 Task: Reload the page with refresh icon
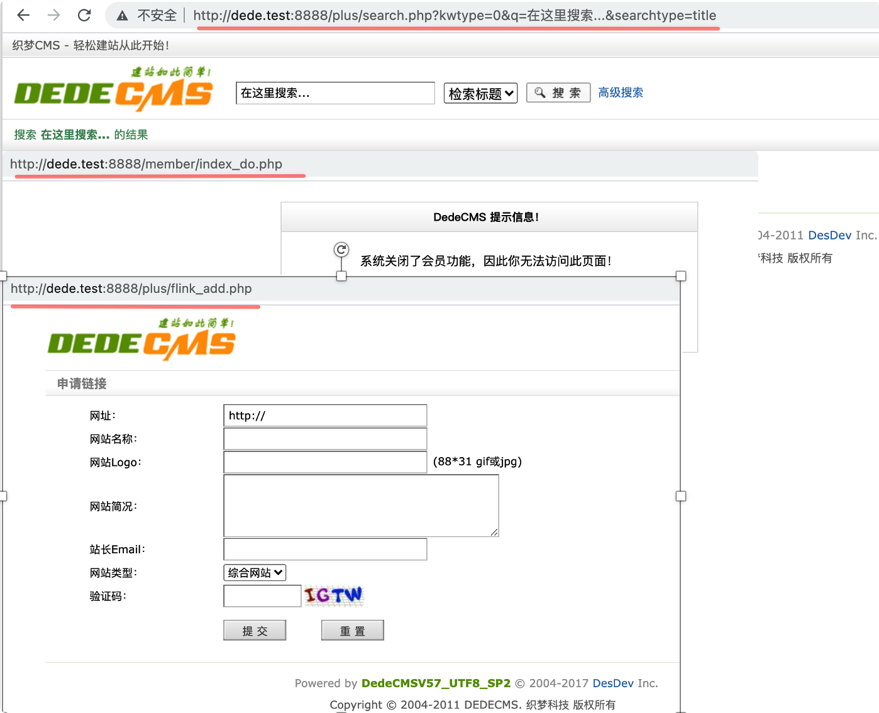(x=84, y=15)
